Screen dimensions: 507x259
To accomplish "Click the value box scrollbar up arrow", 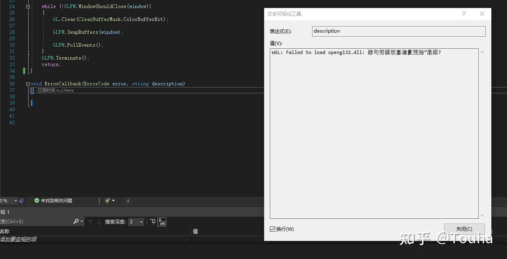I will coord(482,52).
